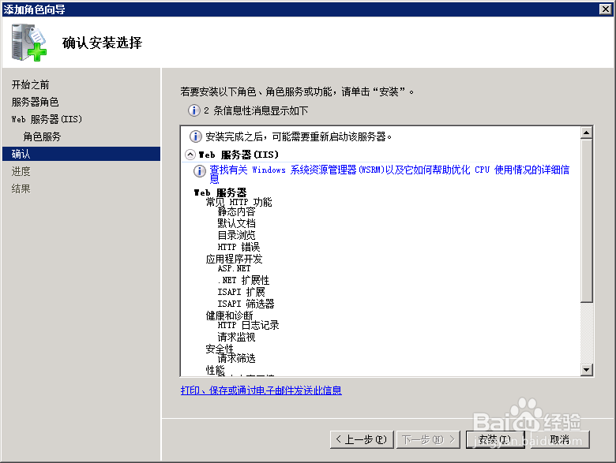Screen dimensions: 616x463
Task: Click 安全性 entry
Action: click(x=220, y=349)
